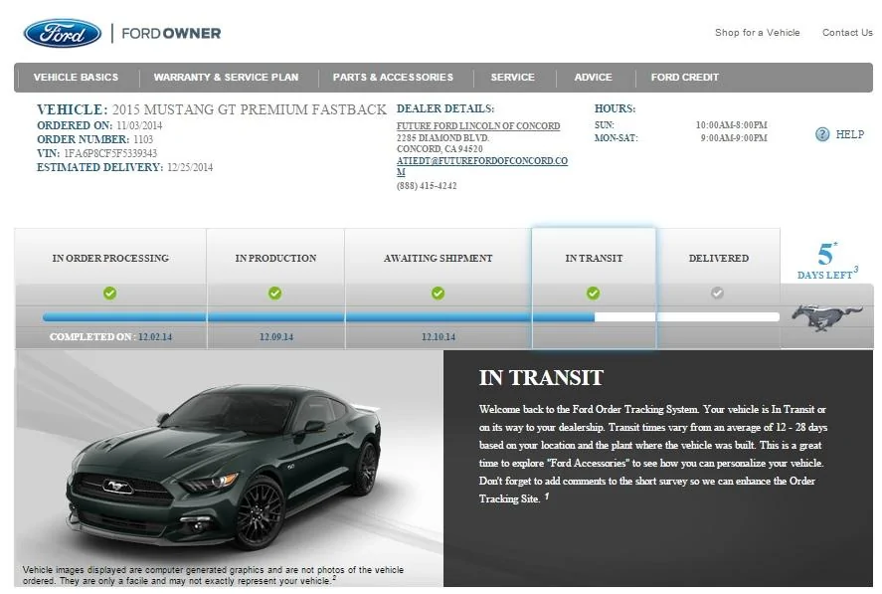882x594 pixels.
Task: Click the green checkmark under In Production
Action: click(x=274, y=293)
